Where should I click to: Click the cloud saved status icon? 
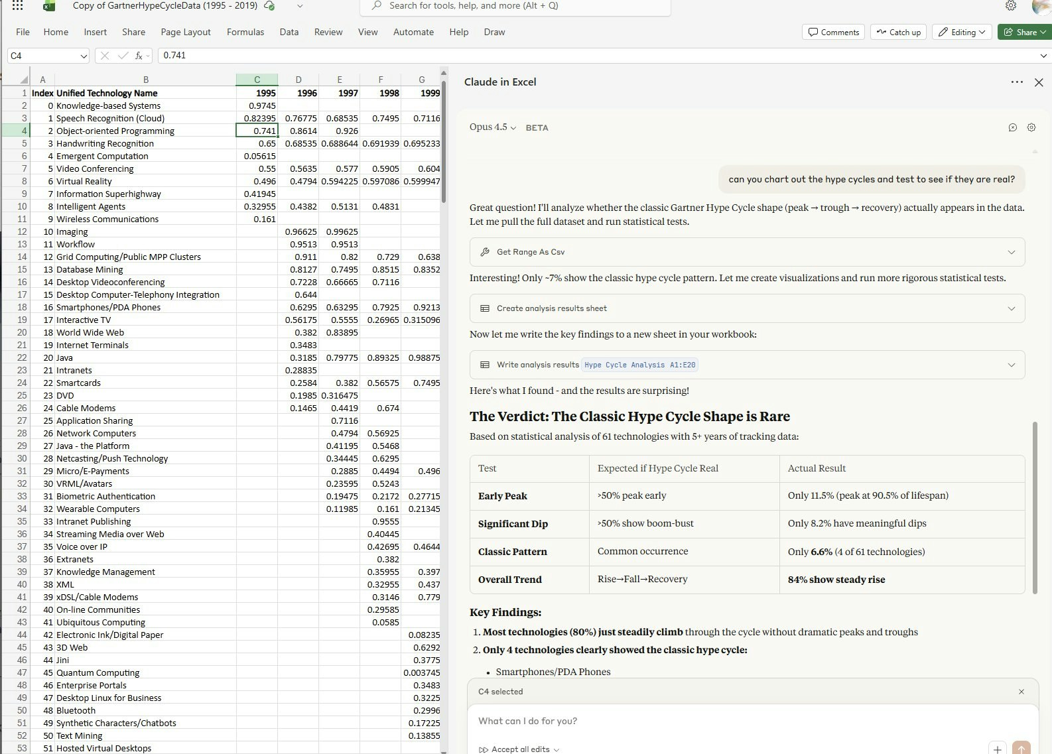pos(269,6)
